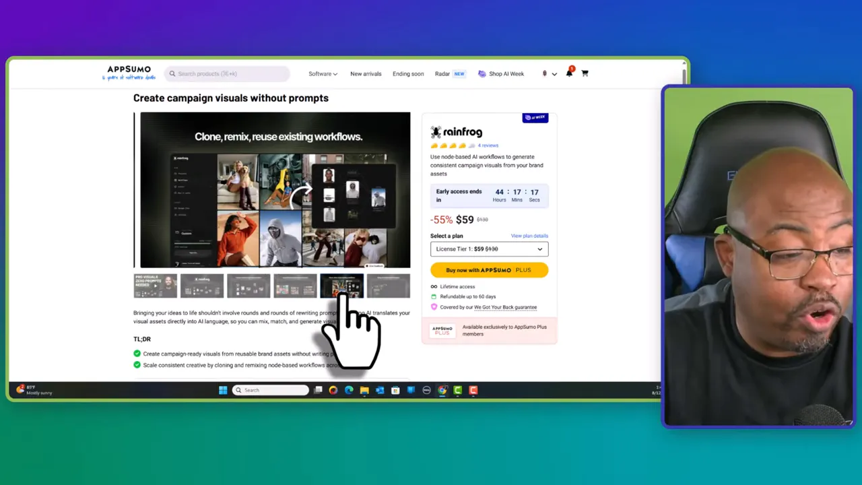
Task: Open the License Tier 1 plan dropdown
Action: [x=489, y=249]
